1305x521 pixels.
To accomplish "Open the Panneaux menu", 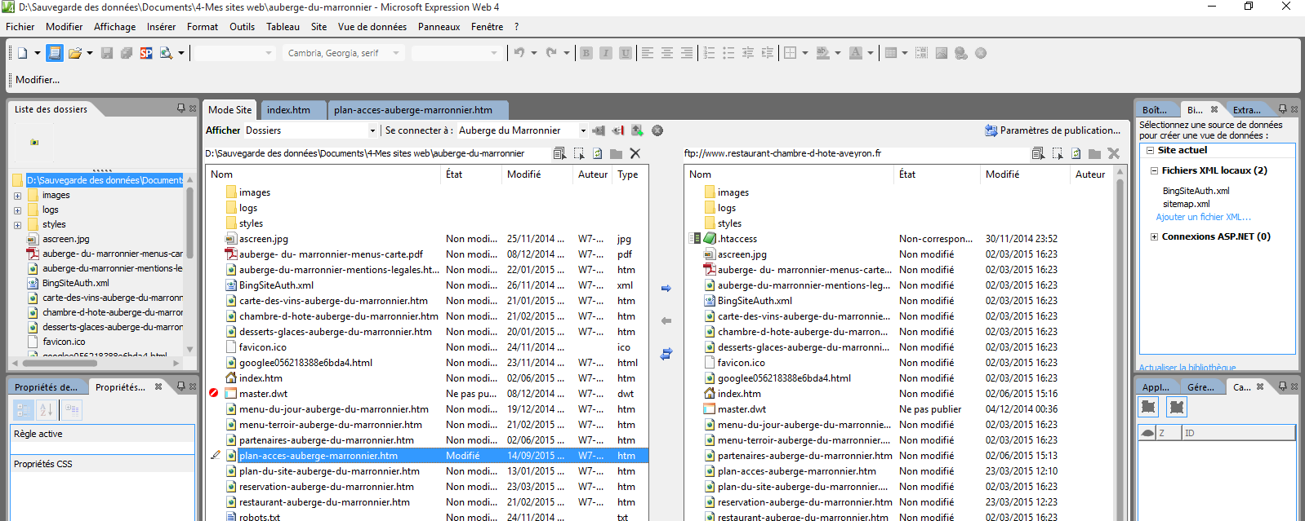I will pos(439,27).
